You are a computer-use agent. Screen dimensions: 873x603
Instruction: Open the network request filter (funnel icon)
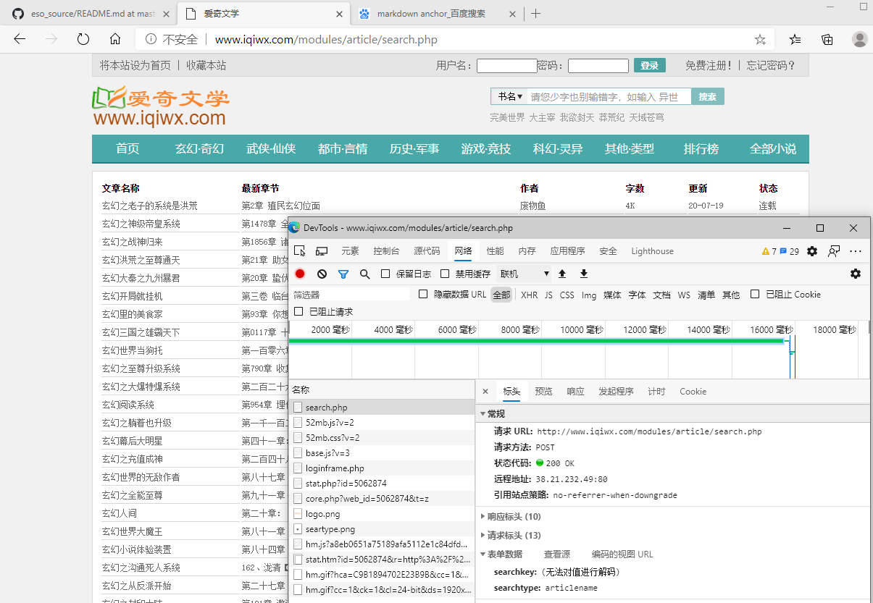coord(343,274)
